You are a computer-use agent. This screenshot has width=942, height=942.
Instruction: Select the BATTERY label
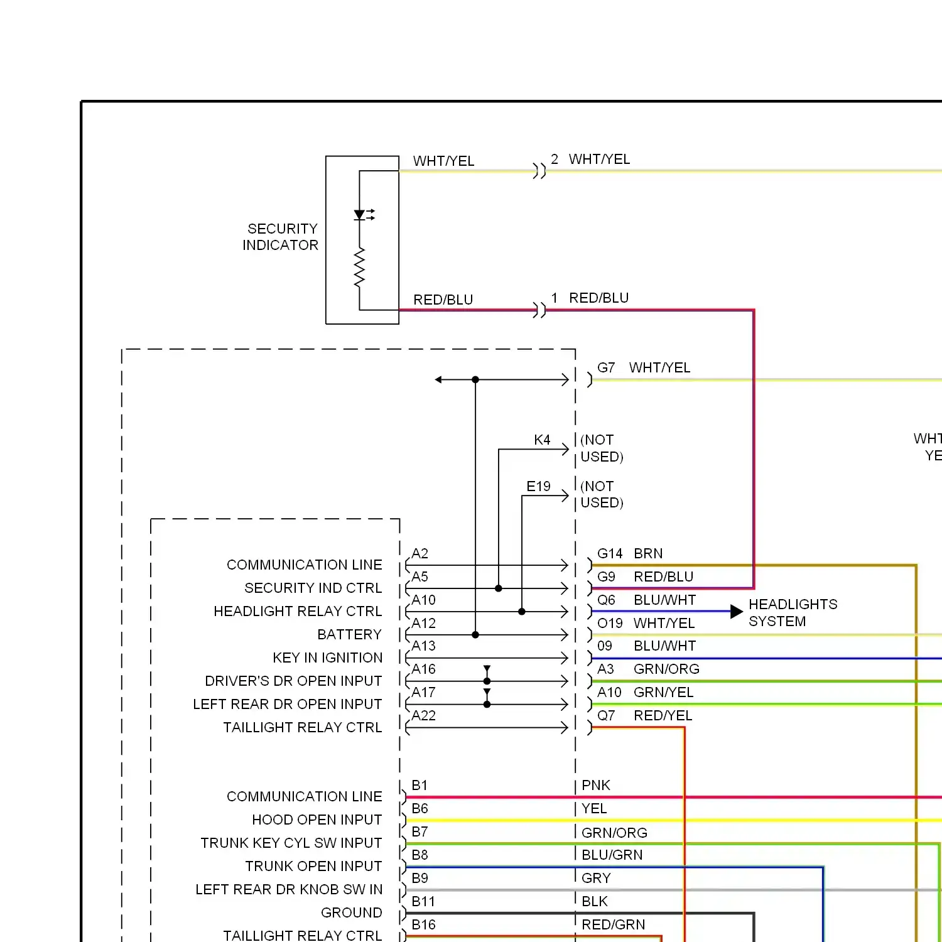click(x=349, y=634)
